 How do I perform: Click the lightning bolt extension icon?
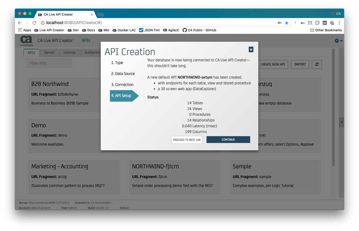pos(295,23)
